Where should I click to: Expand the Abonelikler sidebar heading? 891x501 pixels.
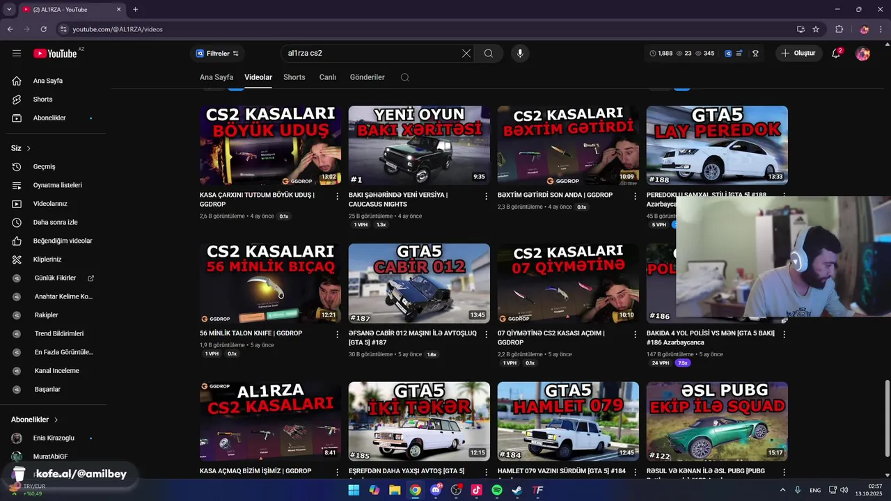click(35, 420)
